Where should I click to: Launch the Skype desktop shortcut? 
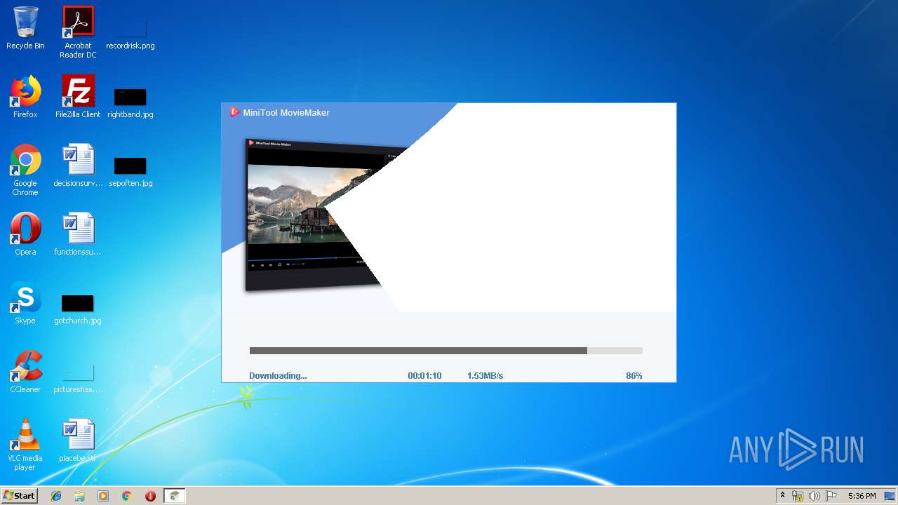(x=25, y=303)
